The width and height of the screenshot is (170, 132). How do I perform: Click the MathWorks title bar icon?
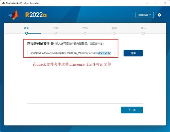click(3, 3)
